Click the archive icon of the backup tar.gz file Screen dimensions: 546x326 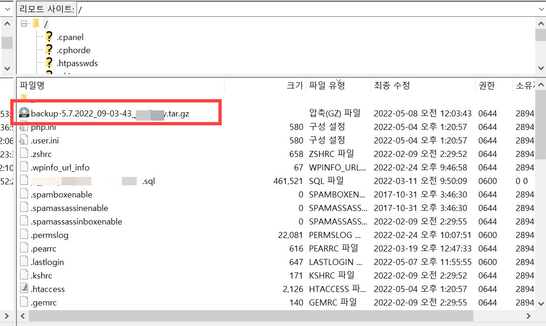pos(25,112)
